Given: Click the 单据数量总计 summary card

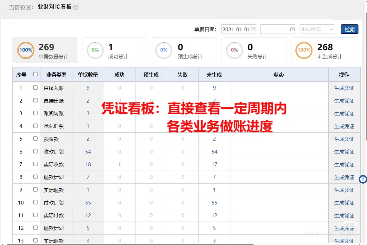Looking at the screenshot, I should tap(45, 50).
